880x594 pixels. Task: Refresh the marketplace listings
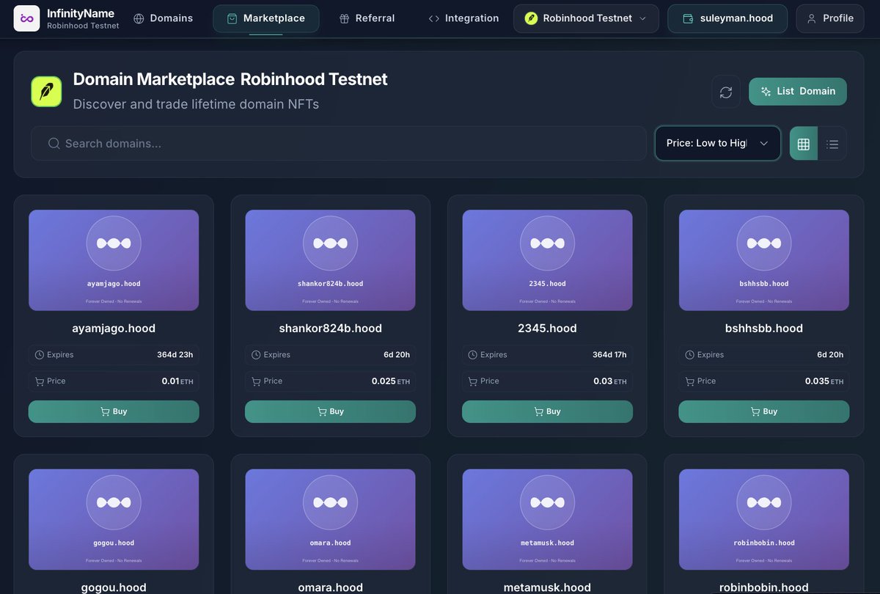[726, 92]
